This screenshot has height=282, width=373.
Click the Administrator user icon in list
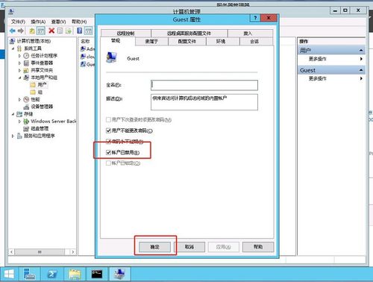click(x=83, y=48)
